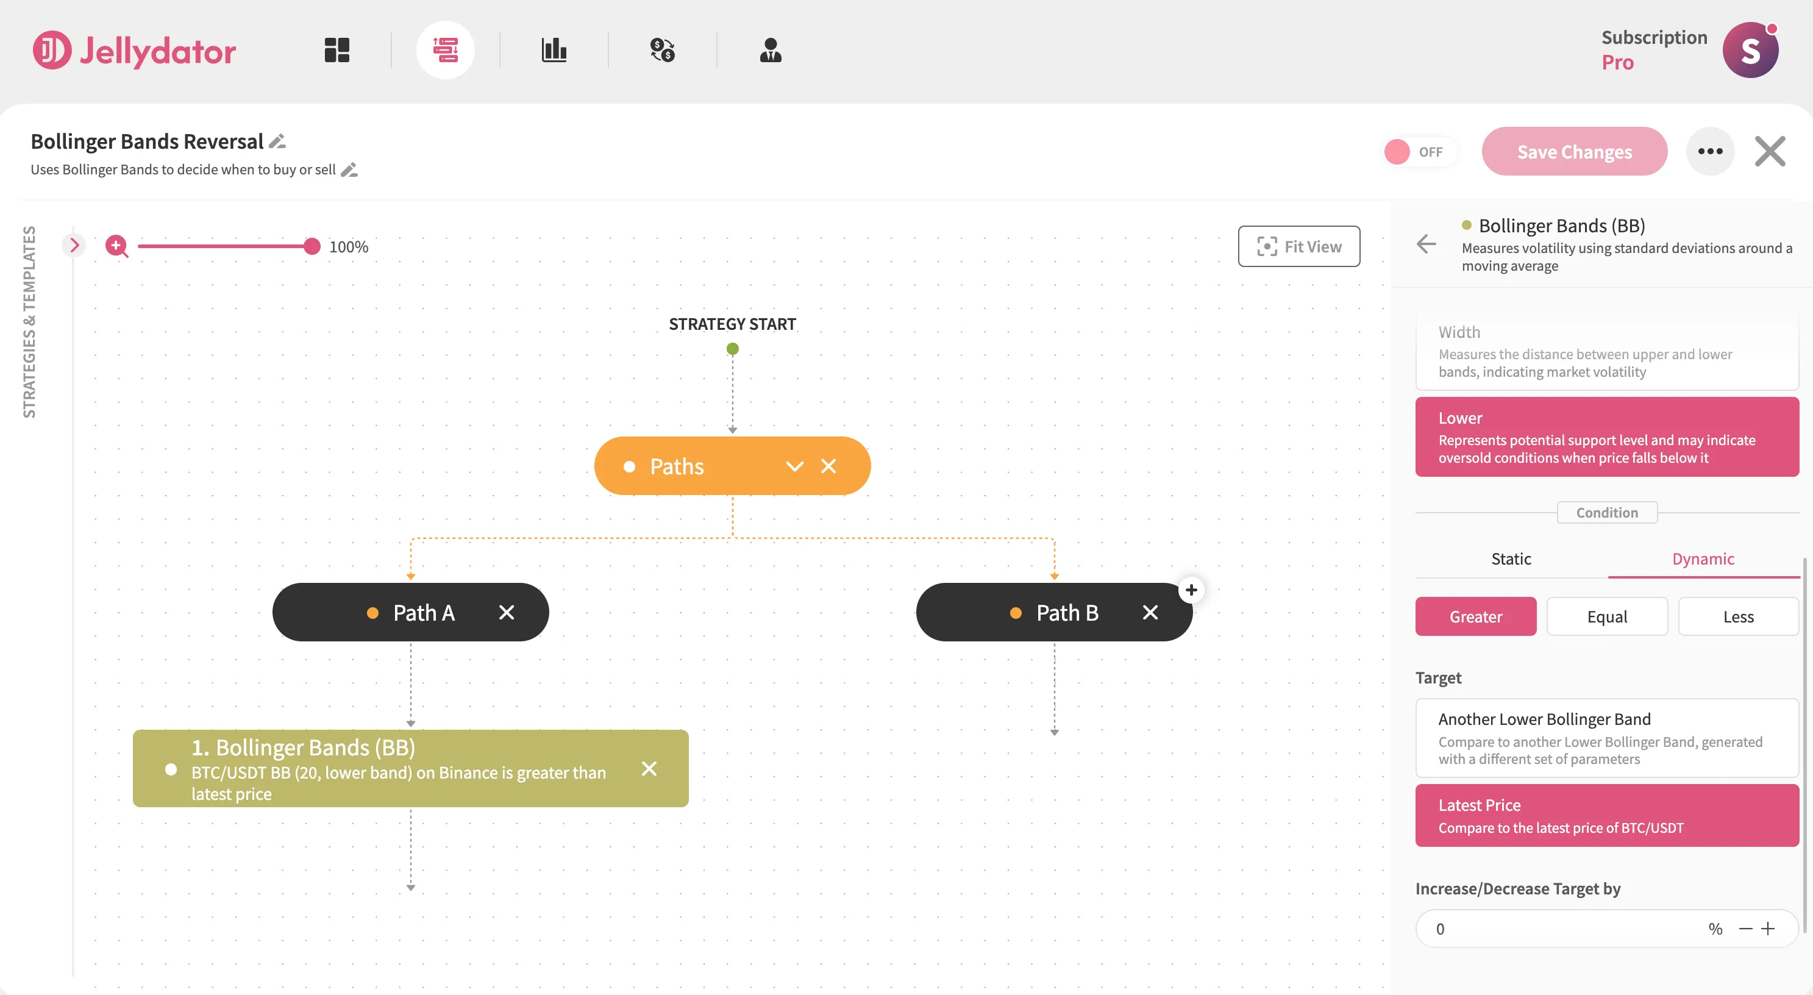Click the Jellydator logo
The height and width of the screenshot is (995, 1813).
coord(134,50)
